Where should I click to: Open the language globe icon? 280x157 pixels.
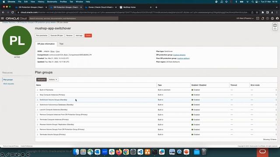coord(272,18)
